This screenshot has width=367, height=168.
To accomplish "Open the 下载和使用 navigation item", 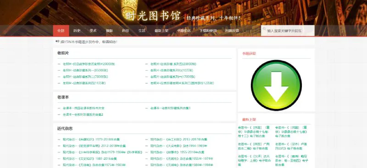I will pos(208,31).
